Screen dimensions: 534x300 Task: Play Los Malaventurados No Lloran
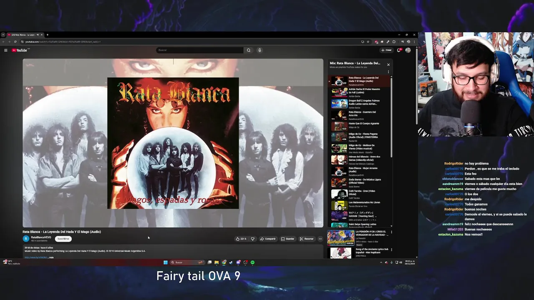pyautogui.click(x=360, y=205)
